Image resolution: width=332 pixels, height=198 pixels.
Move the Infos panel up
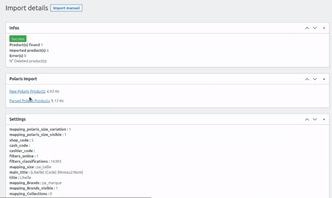tap(307, 28)
